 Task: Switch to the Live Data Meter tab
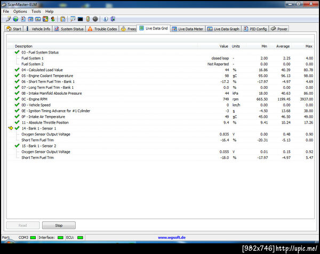188,29
